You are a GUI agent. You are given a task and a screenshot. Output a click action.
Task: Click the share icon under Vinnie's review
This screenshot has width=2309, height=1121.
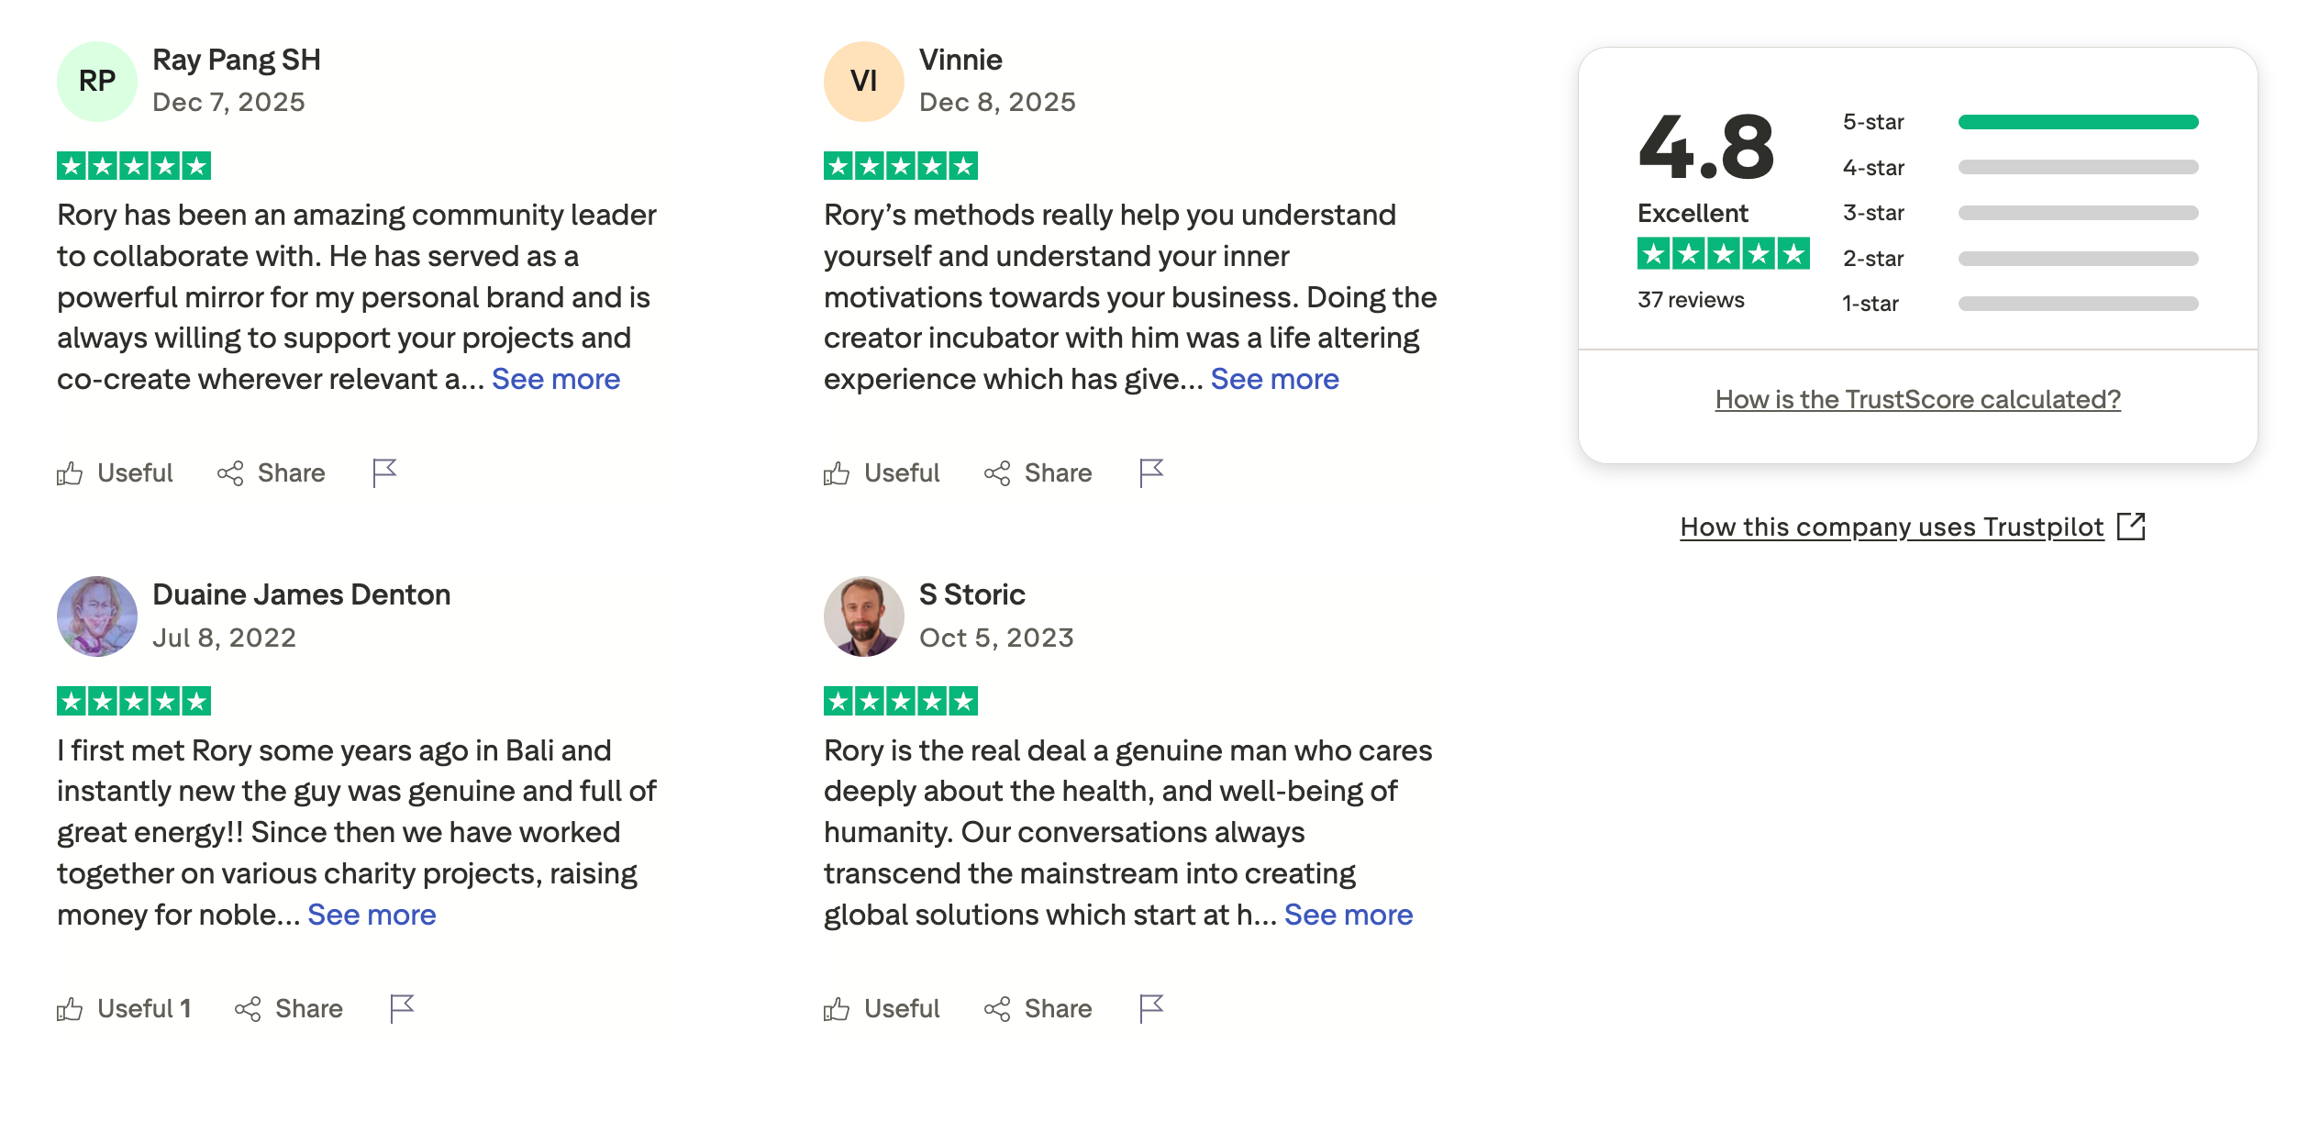[x=997, y=473]
